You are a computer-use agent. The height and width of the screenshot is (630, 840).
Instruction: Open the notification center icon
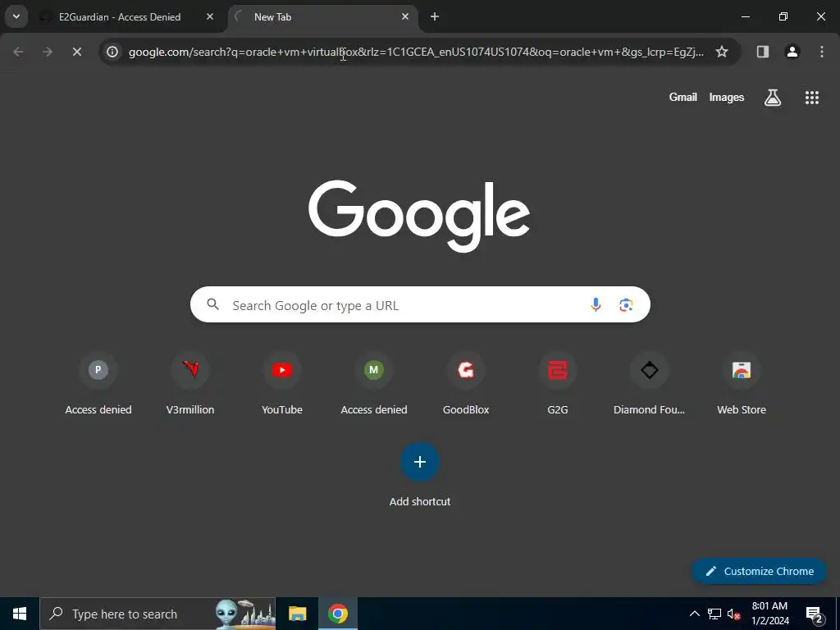pos(815,614)
